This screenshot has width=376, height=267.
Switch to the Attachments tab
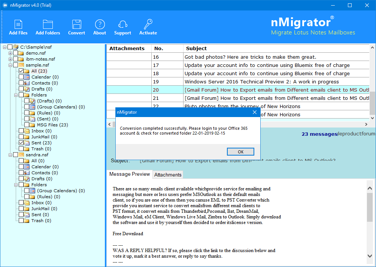(168, 175)
